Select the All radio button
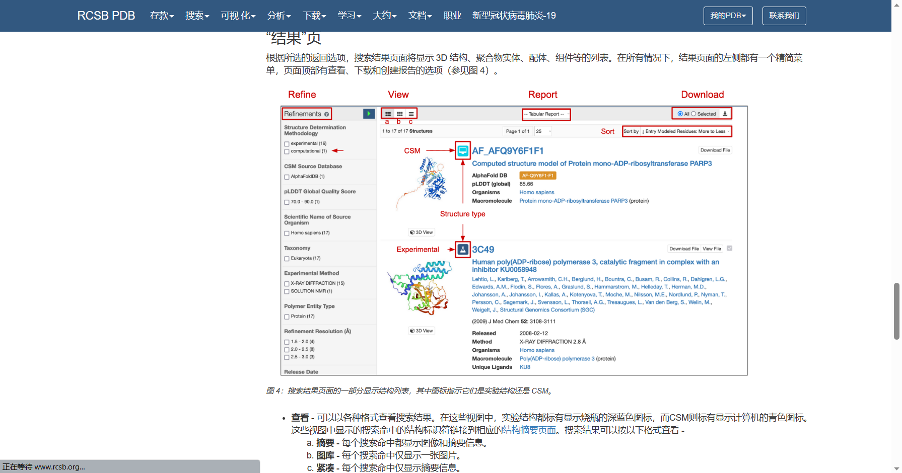The height and width of the screenshot is (473, 902). (680, 114)
